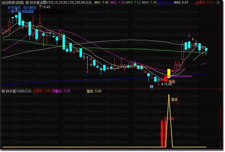
Task: Click the 狙击 label on sub-chart peak
Action: click(x=174, y=99)
